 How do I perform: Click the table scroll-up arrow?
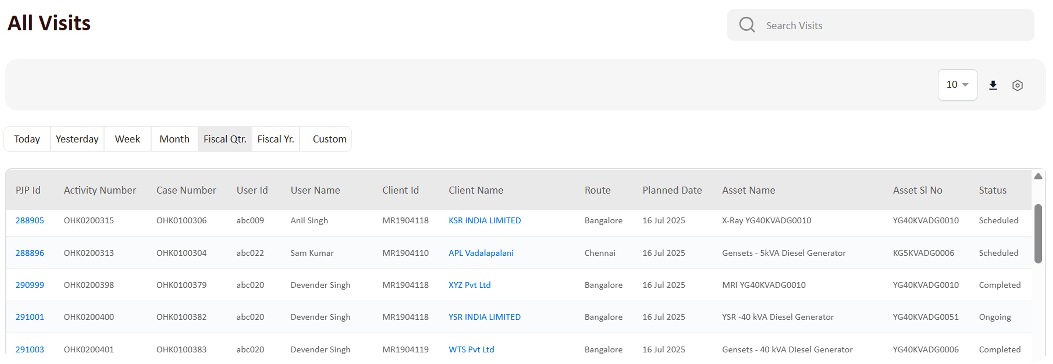(1038, 176)
